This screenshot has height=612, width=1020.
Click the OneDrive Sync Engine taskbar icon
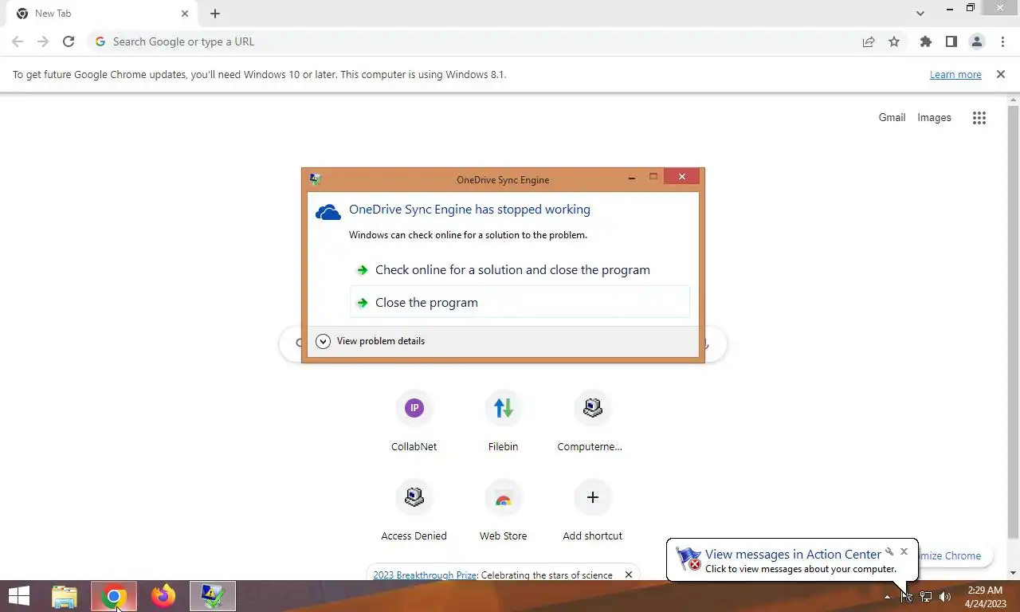tap(213, 596)
